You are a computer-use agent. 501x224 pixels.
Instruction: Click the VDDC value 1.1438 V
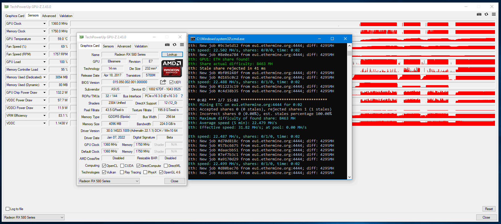pos(59,123)
